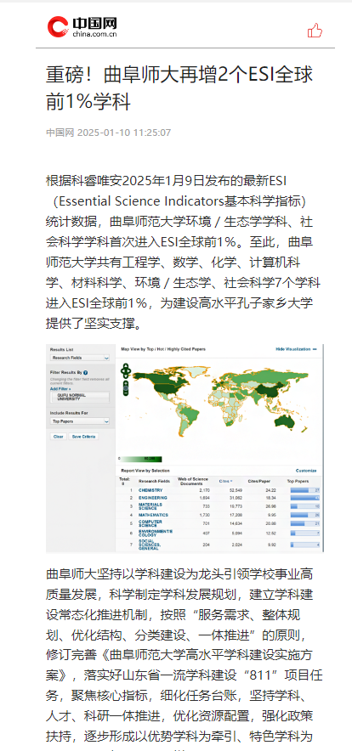Image resolution: width=352 pixels, height=751 pixels.
Task: Click 'COMPUTER SCIENCE' in the ESI table
Action: point(150,523)
